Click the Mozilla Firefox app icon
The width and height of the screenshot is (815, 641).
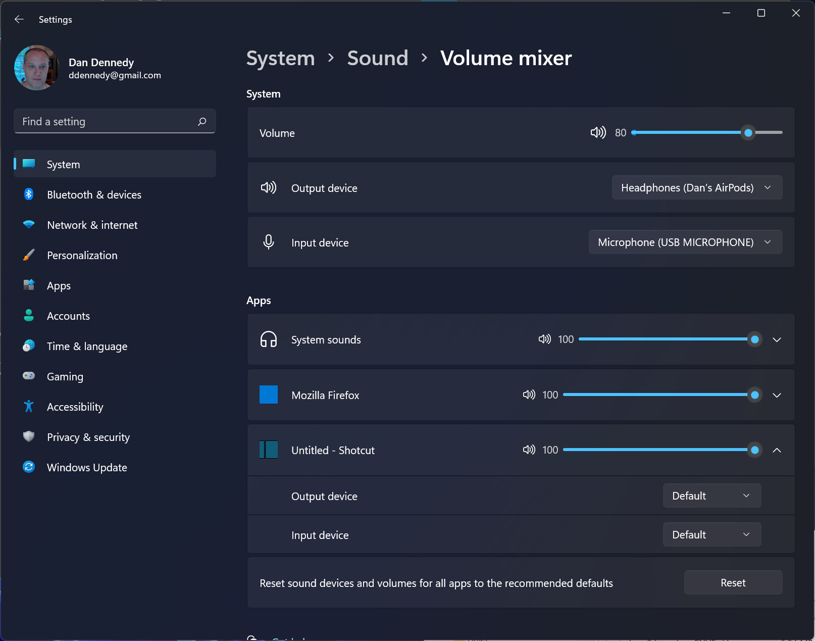[x=269, y=395]
